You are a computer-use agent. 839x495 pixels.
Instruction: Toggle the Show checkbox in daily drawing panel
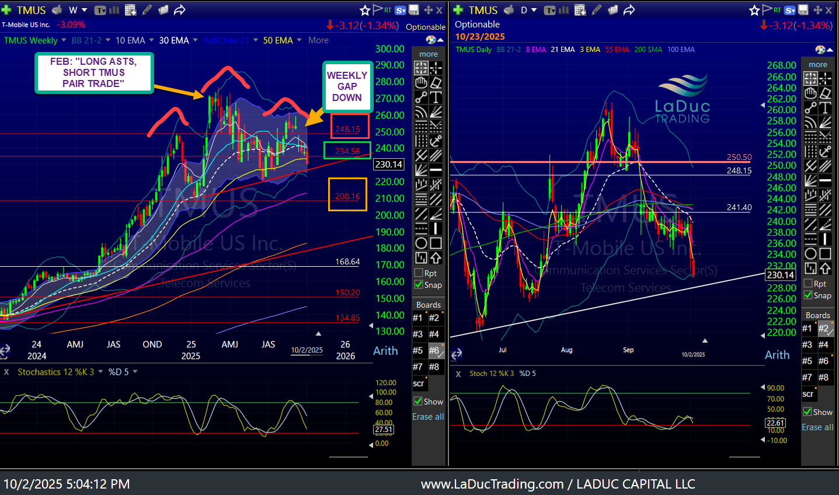click(807, 412)
